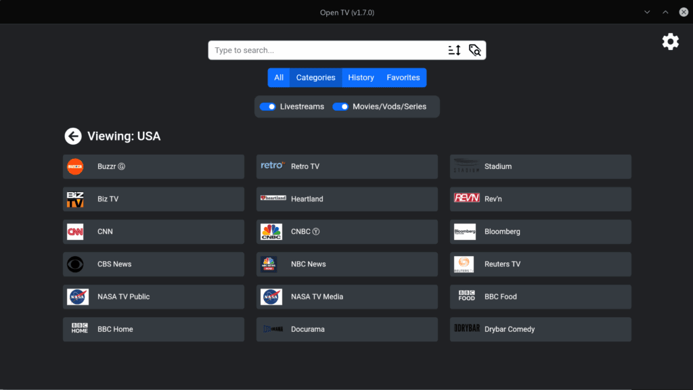Launch the Retro TV channel

[346, 167]
